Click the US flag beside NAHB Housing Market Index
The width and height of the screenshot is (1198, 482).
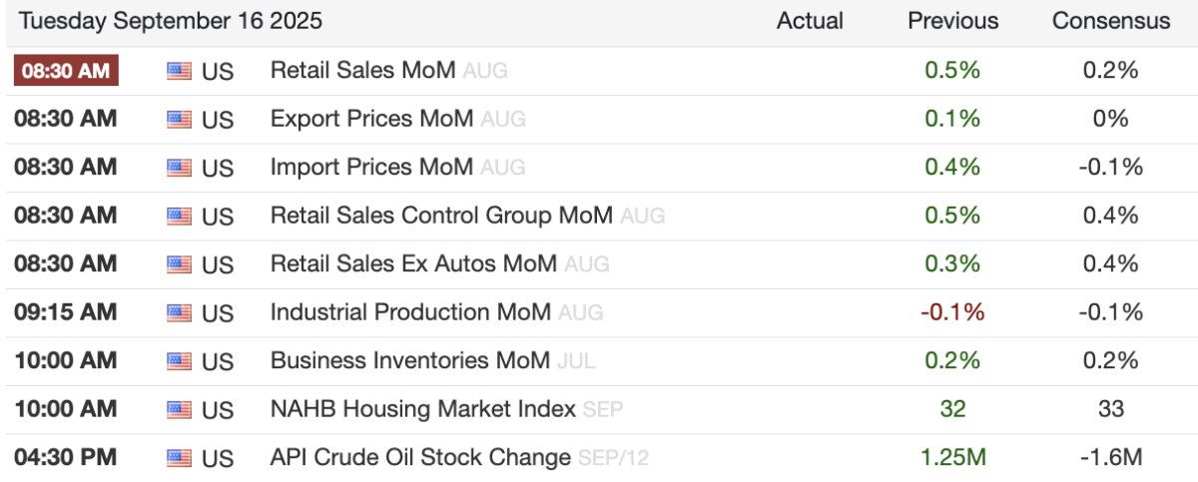[x=179, y=409]
